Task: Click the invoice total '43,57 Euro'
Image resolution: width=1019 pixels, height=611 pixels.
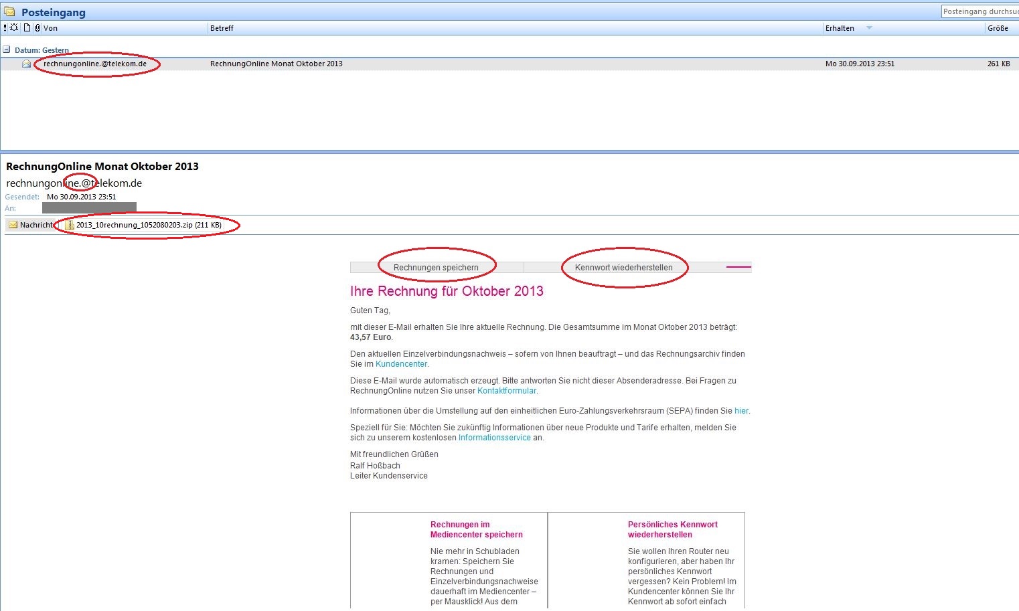Action: click(x=370, y=337)
